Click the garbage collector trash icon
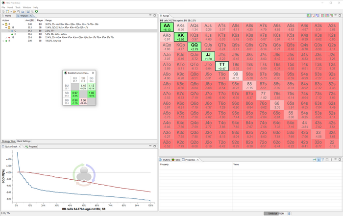The image size is (343, 216). pyautogui.click(x=289, y=214)
